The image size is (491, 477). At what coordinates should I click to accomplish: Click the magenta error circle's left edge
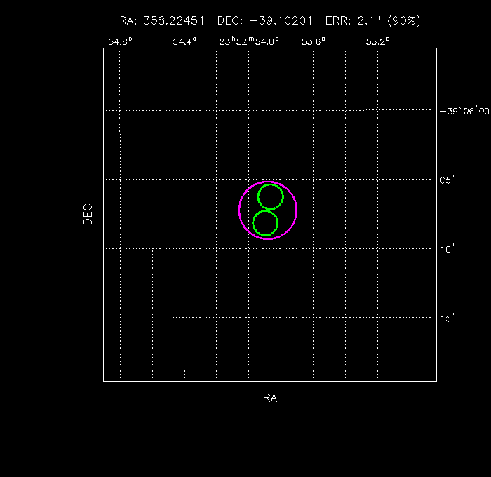click(x=239, y=210)
